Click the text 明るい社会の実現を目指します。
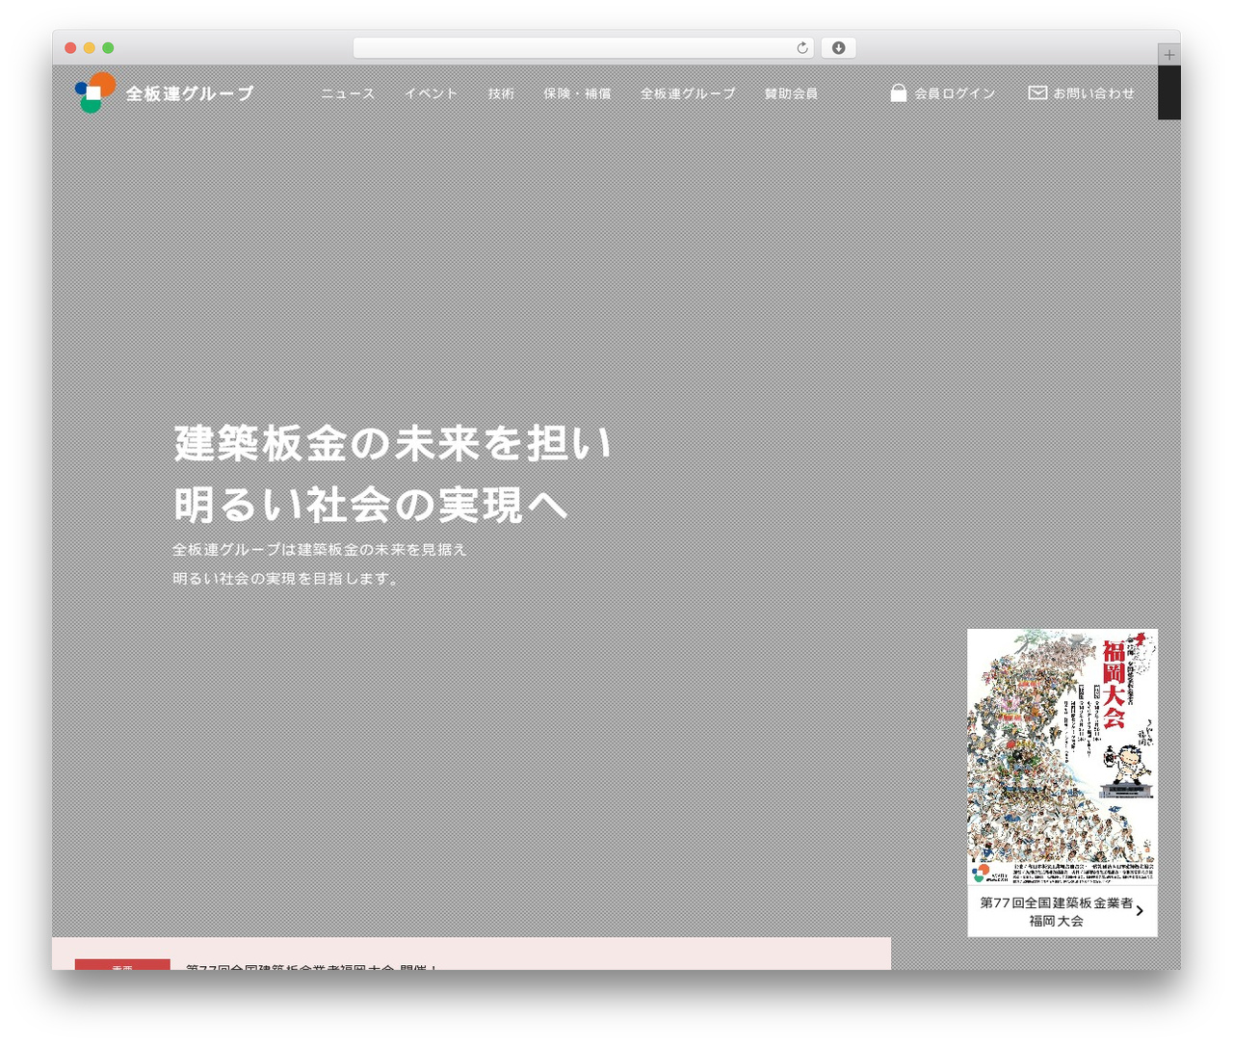Screen dimensions: 1233x1044 pyautogui.click(x=286, y=579)
